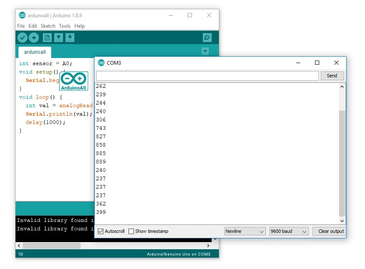Toggle the Autoscroll checkbox
Screen dimensions: 365x269
click(x=100, y=231)
